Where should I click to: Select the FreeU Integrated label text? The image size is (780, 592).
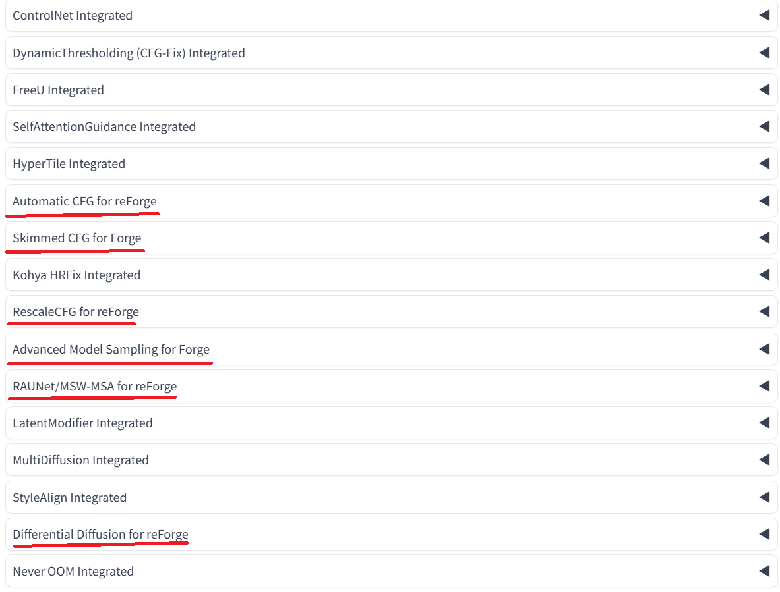[x=58, y=90]
